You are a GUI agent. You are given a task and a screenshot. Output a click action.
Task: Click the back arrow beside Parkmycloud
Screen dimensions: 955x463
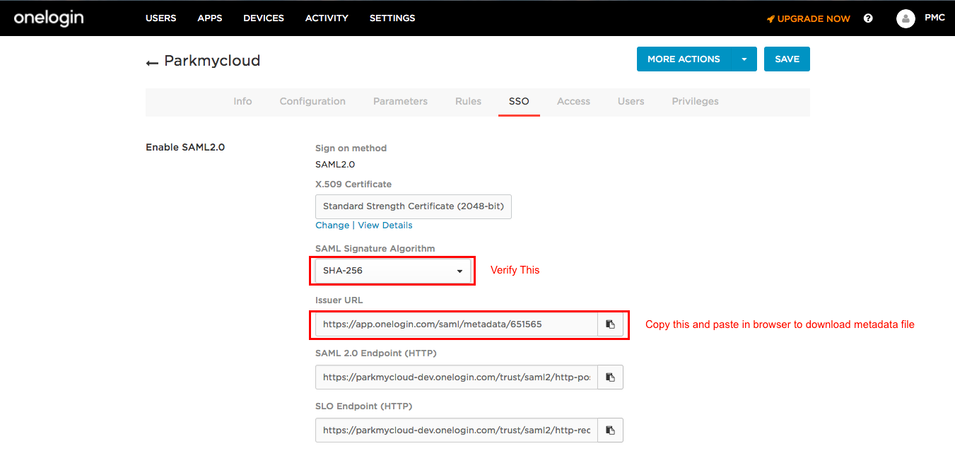[x=151, y=63]
